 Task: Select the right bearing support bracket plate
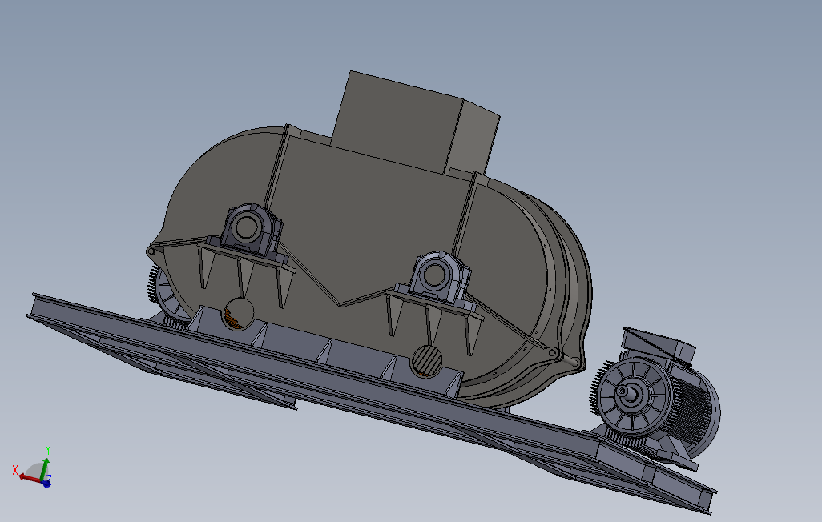435,306
